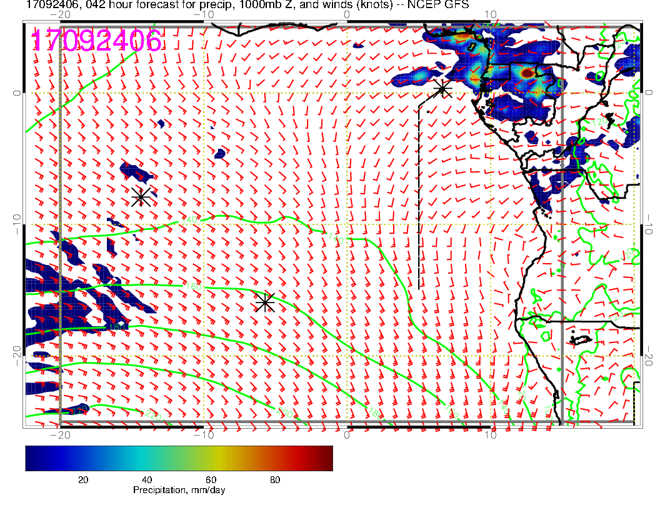Viewport: 660px width, 510px height.
Task: Click the -20 longitude label on the bottom axis
Action: (x=60, y=434)
